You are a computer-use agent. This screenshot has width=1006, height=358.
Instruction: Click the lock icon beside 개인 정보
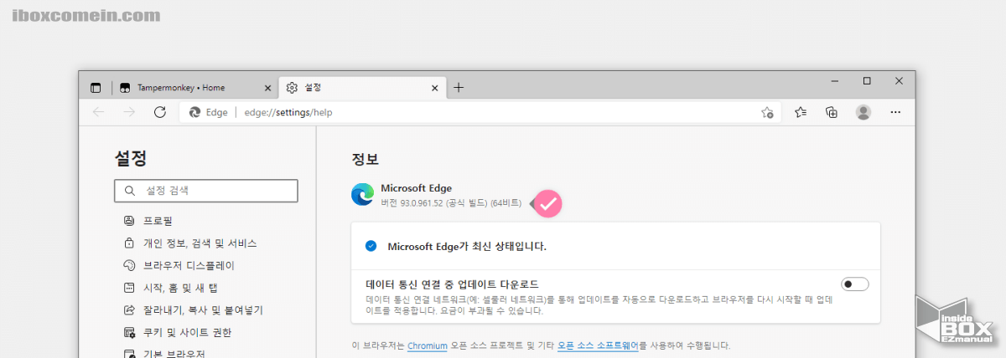click(129, 243)
